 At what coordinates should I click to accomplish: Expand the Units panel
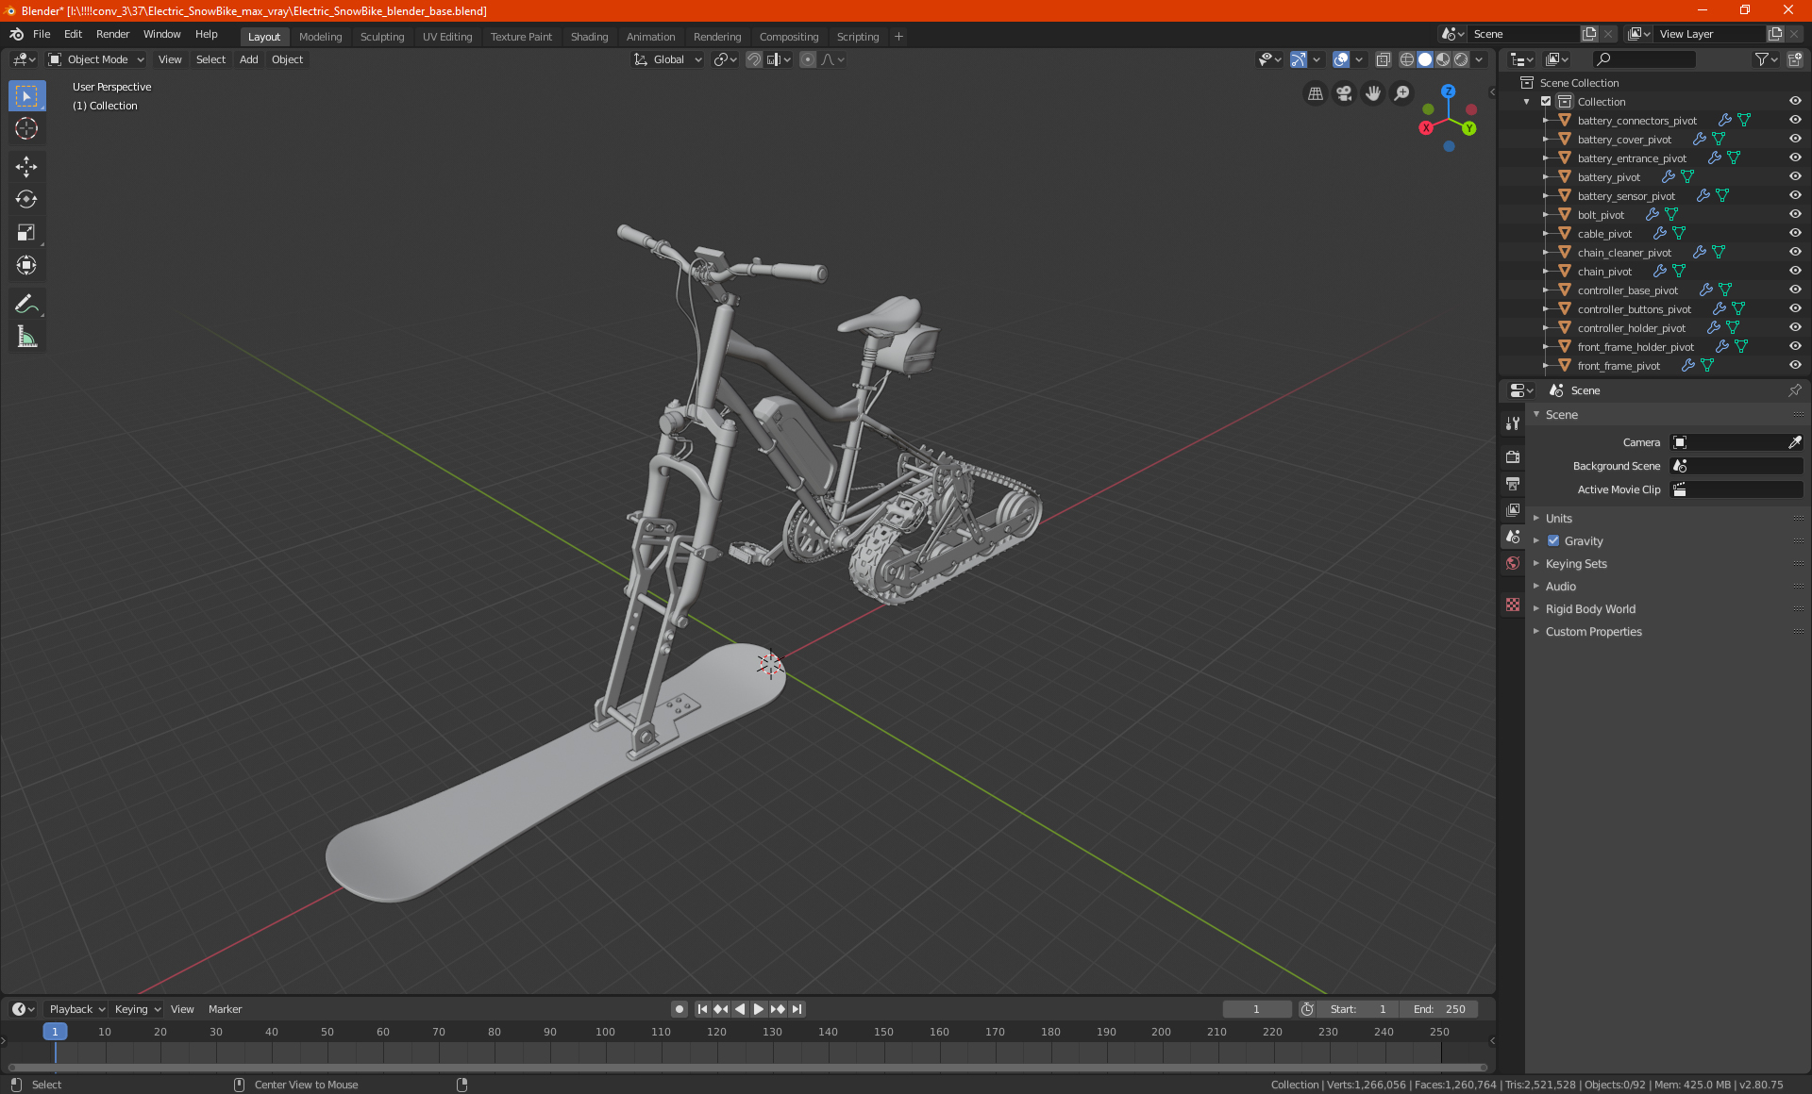[1558, 519]
